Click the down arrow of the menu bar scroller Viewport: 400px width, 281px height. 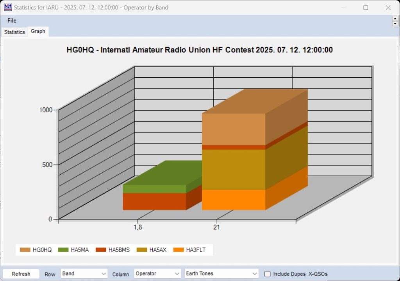click(395, 24)
